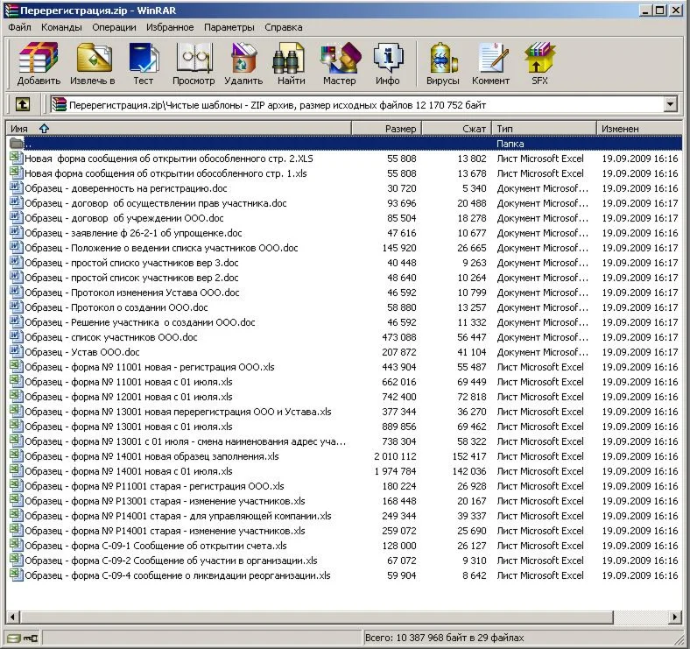Run the Тест (Test) archive tool
Screen dimensions: 690x649
[143, 64]
